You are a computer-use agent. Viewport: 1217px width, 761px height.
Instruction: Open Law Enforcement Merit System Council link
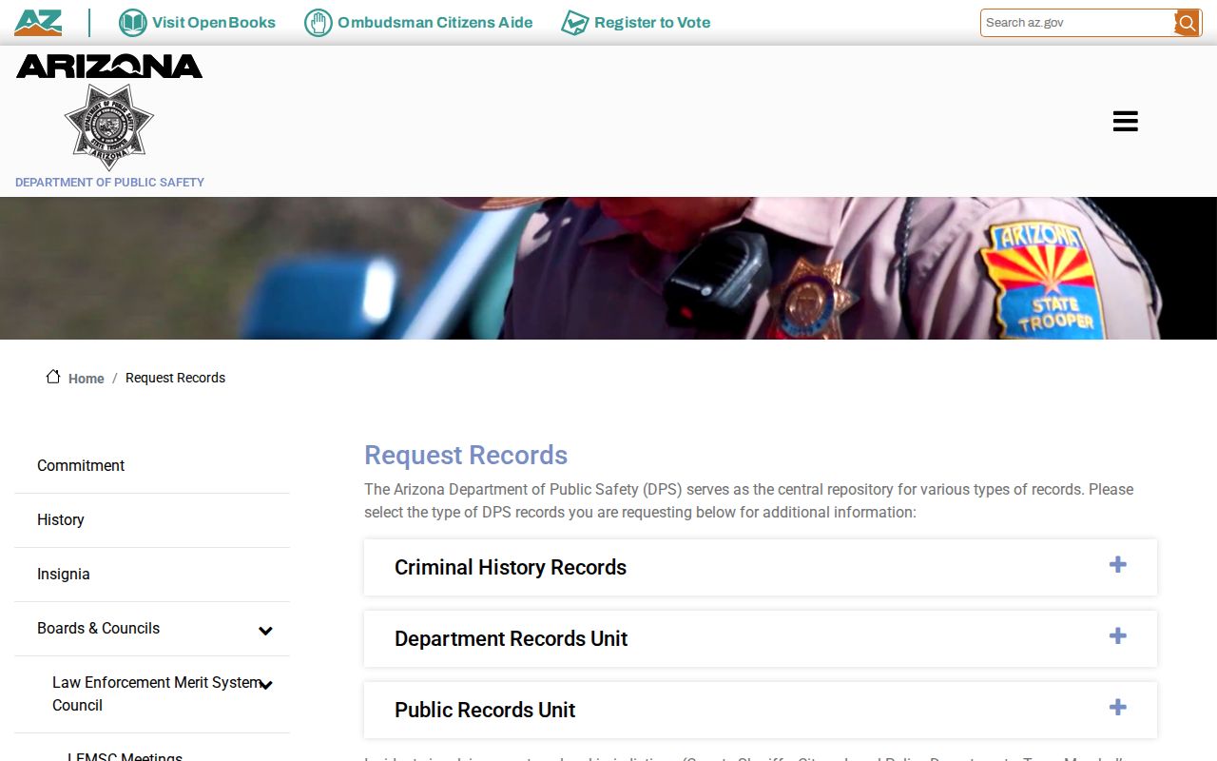[157, 693]
